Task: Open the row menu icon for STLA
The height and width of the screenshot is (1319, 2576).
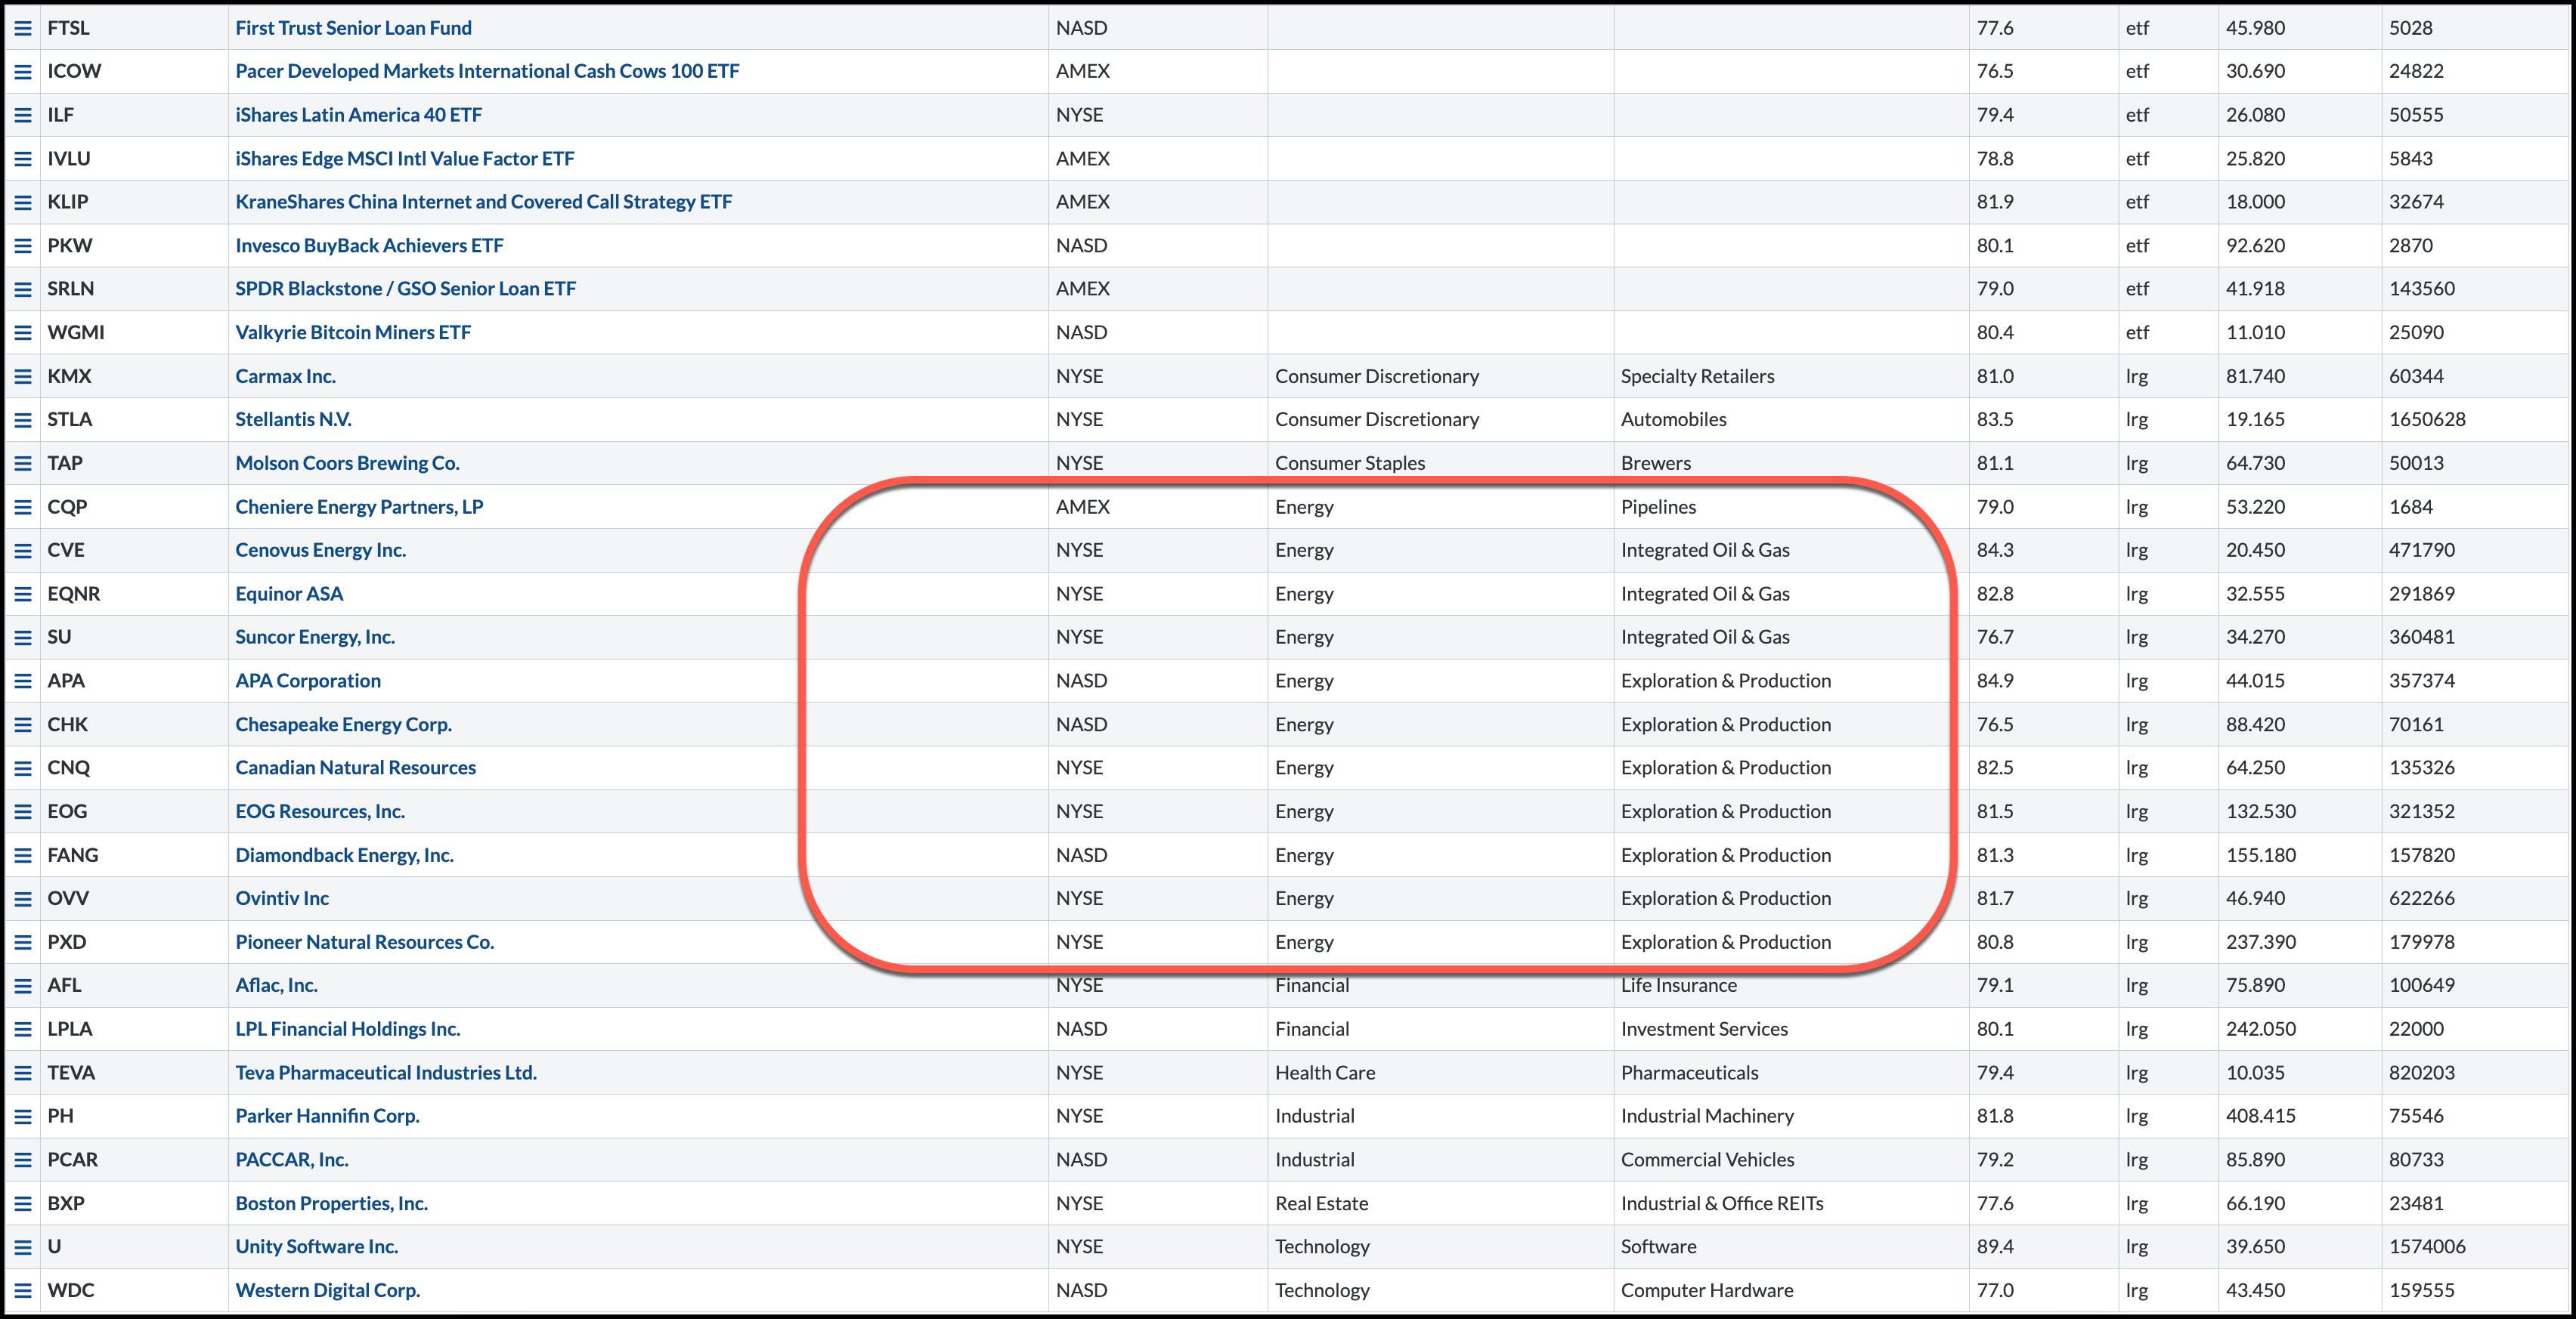Action: pos(22,420)
